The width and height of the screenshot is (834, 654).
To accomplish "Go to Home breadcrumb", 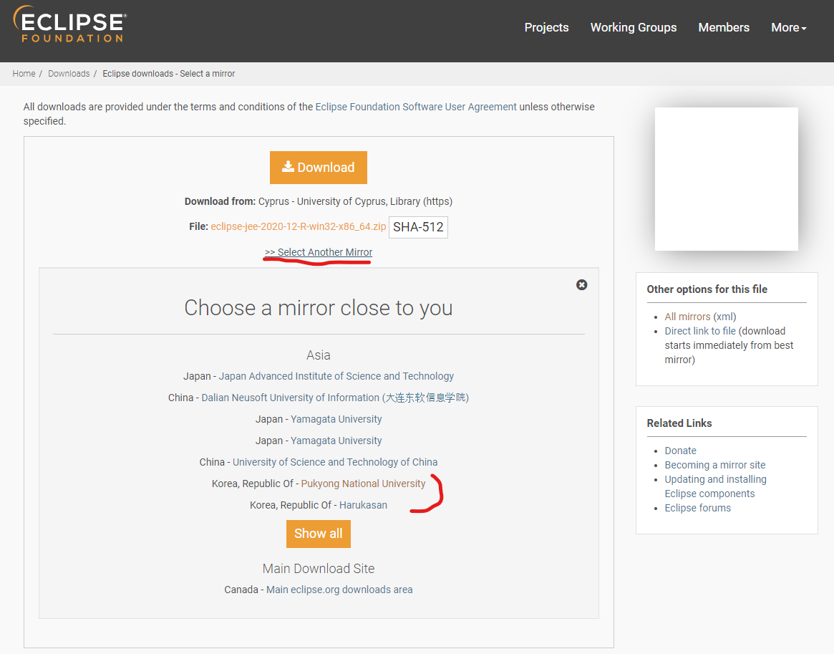I will (x=24, y=74).
